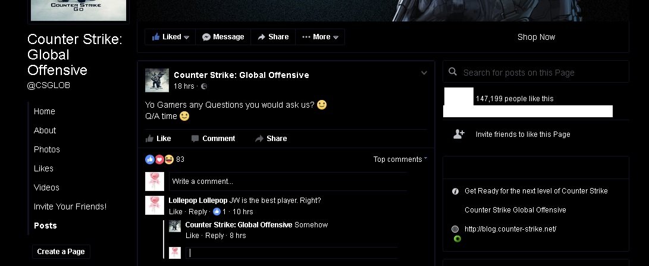Image resolution: width=649 pixels, height=266 pixels.
Task: Click the Share arrow icon in the page bar
Action: point(261,37)
